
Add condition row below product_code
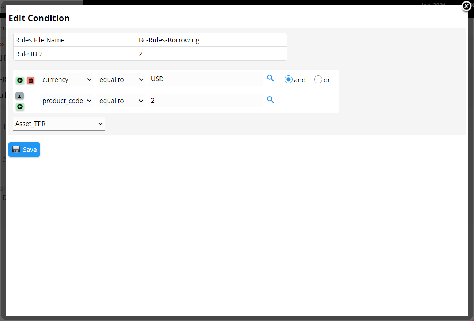click(20, 107)
